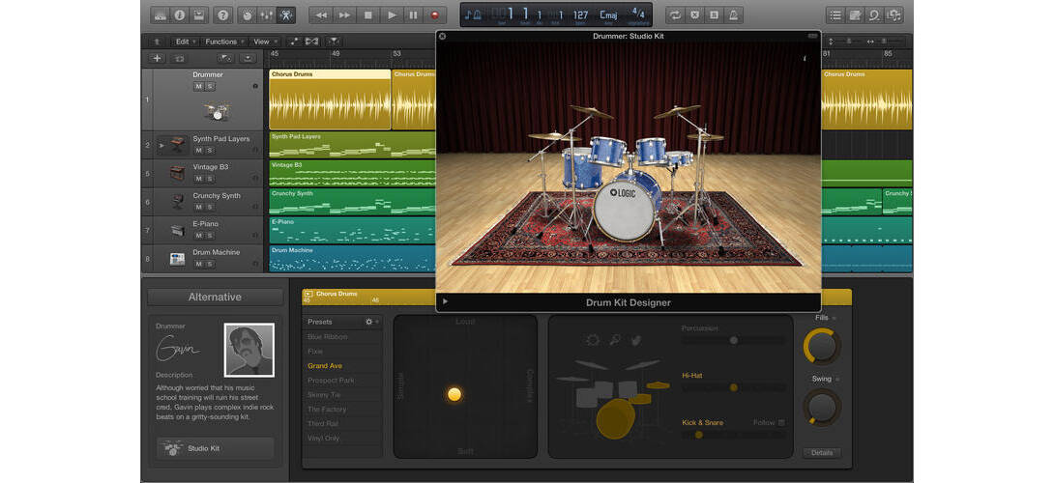Start playback with the Play button
This screenshot has height=483, width=1054.
coord(392,14)
